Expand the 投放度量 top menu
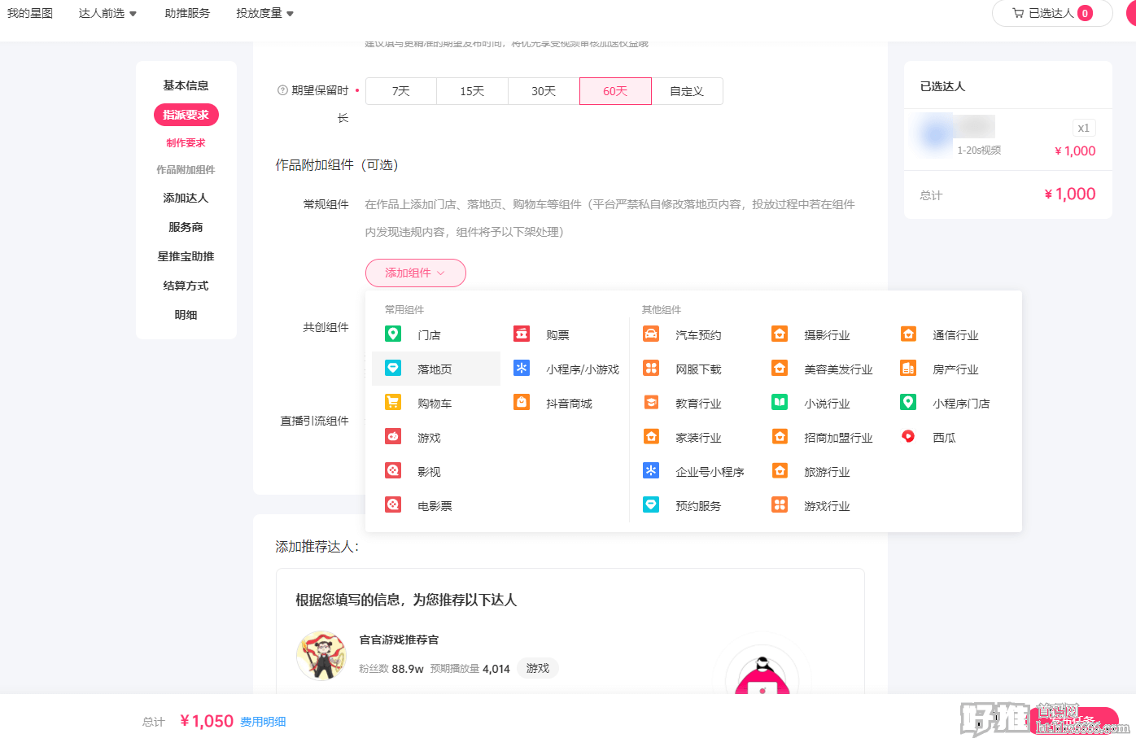 pyautogui.click(x=264, y=13)
